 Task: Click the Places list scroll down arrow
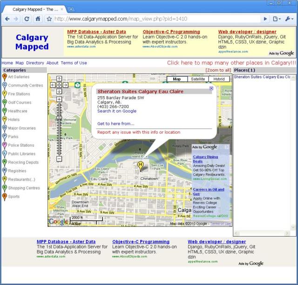pyautogui.click(x=293, y=227)
